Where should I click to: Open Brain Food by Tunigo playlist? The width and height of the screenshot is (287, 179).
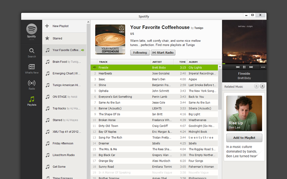pos(64,62)
